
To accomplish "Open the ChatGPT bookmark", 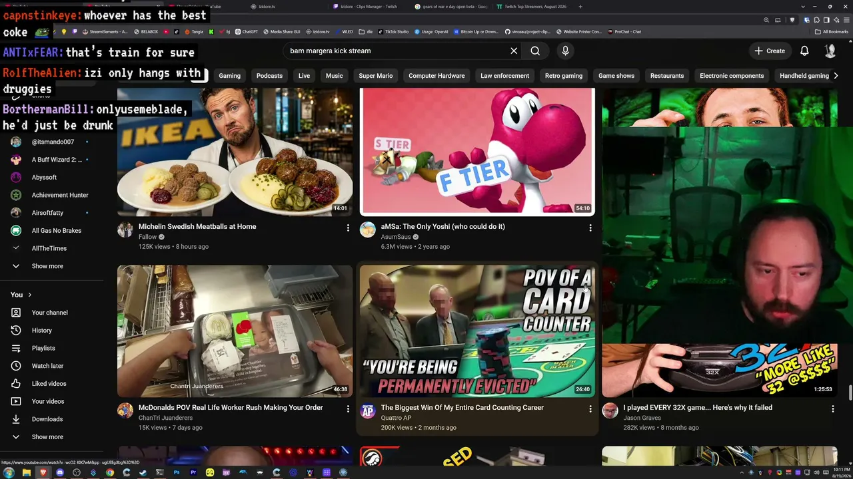I will [x=247, y=31].
